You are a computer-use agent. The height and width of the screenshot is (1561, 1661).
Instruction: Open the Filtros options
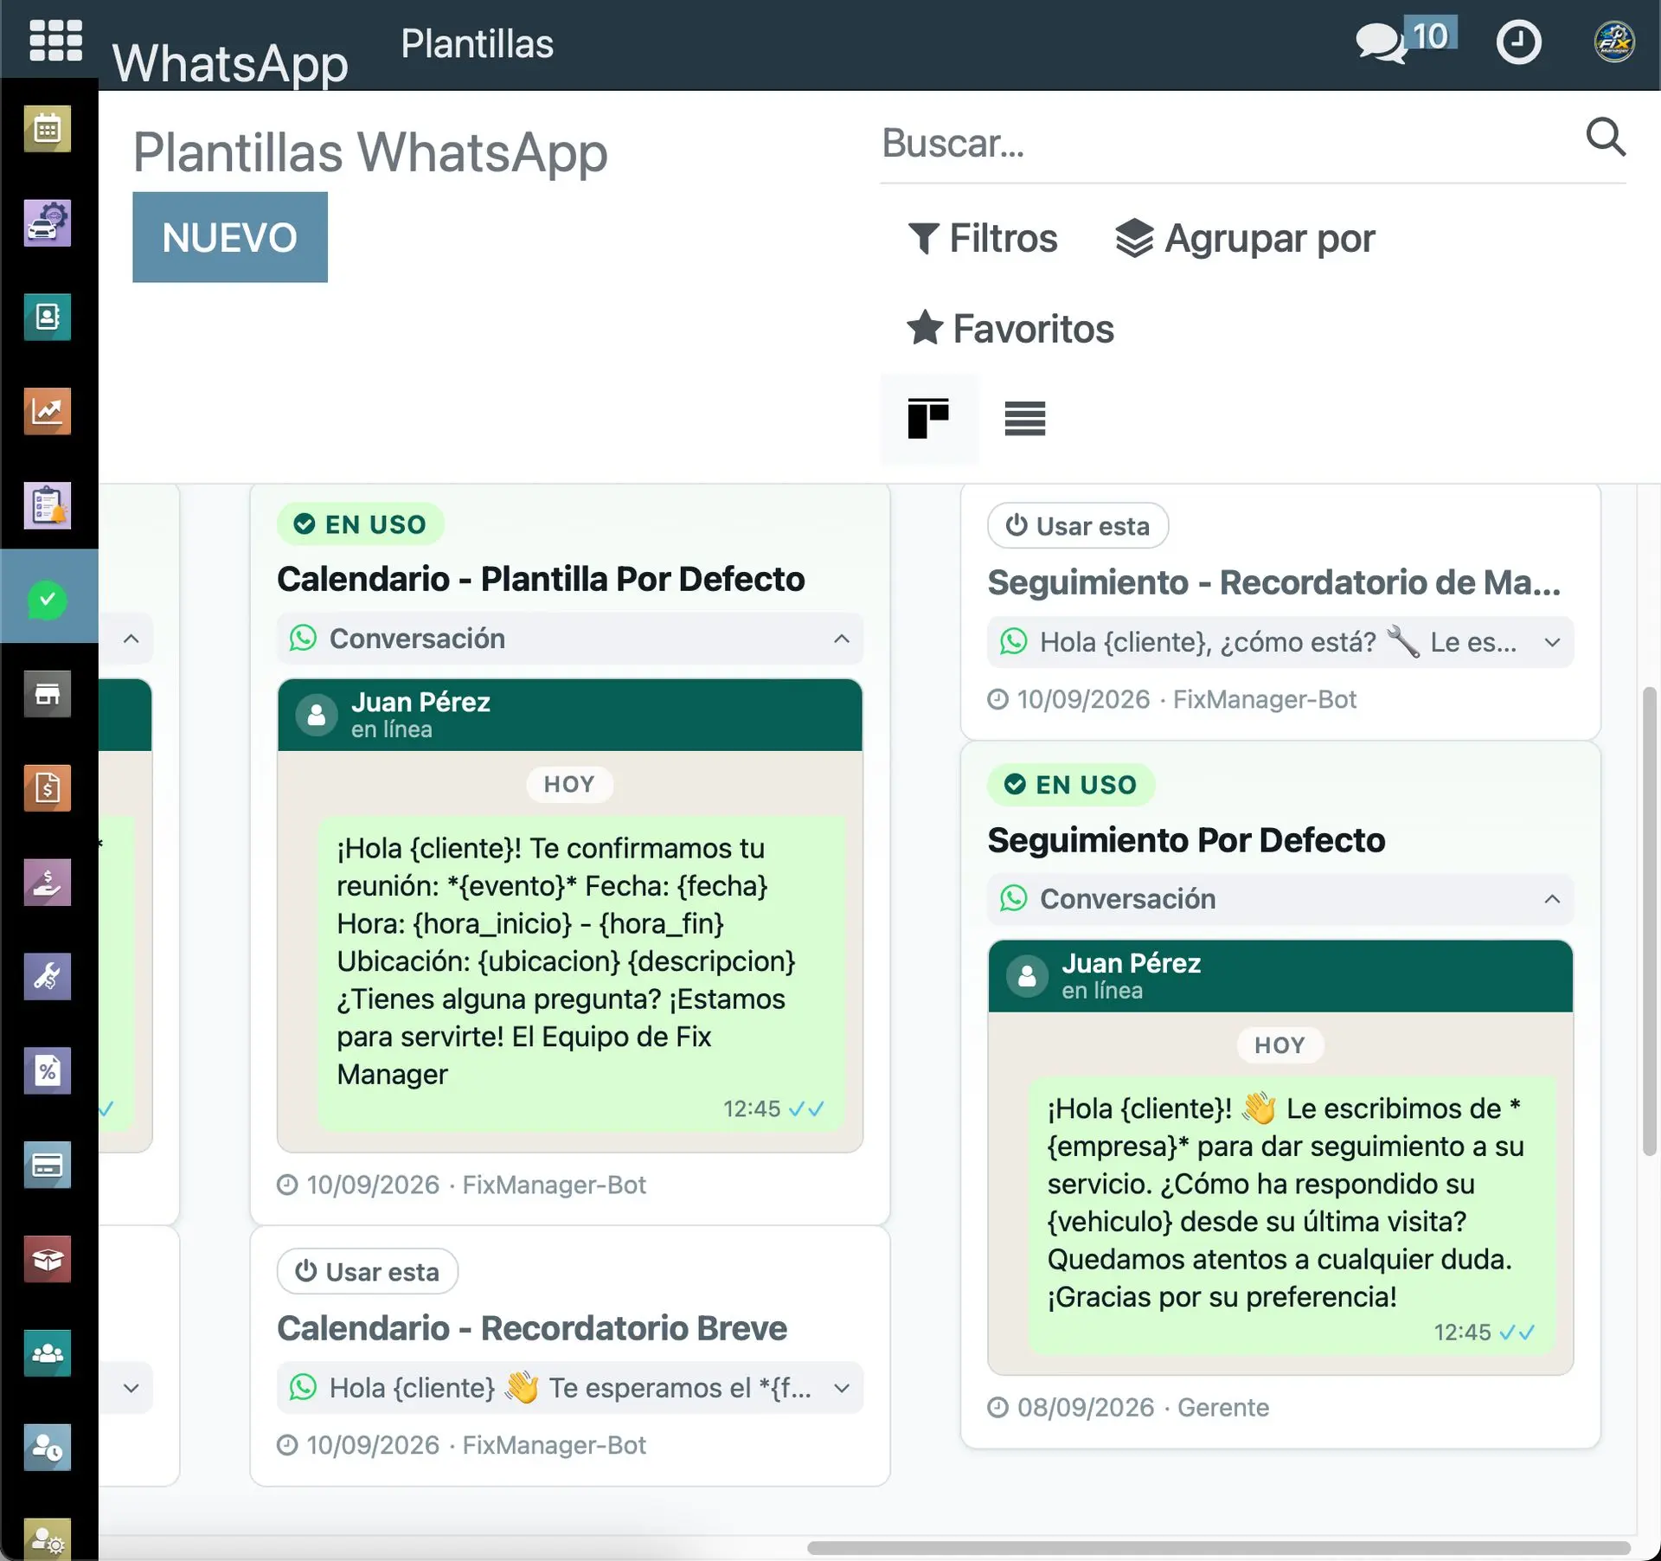point(982,238)
